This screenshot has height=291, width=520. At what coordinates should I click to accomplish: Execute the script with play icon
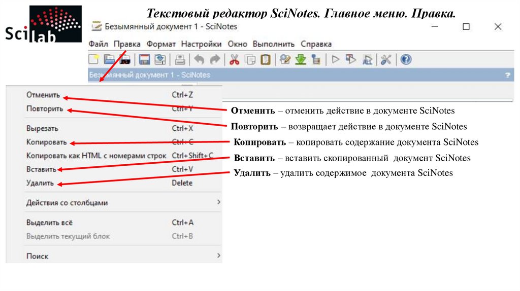336,60
